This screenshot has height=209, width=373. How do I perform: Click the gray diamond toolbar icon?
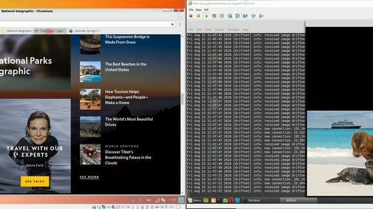click(x=253, y=16)
